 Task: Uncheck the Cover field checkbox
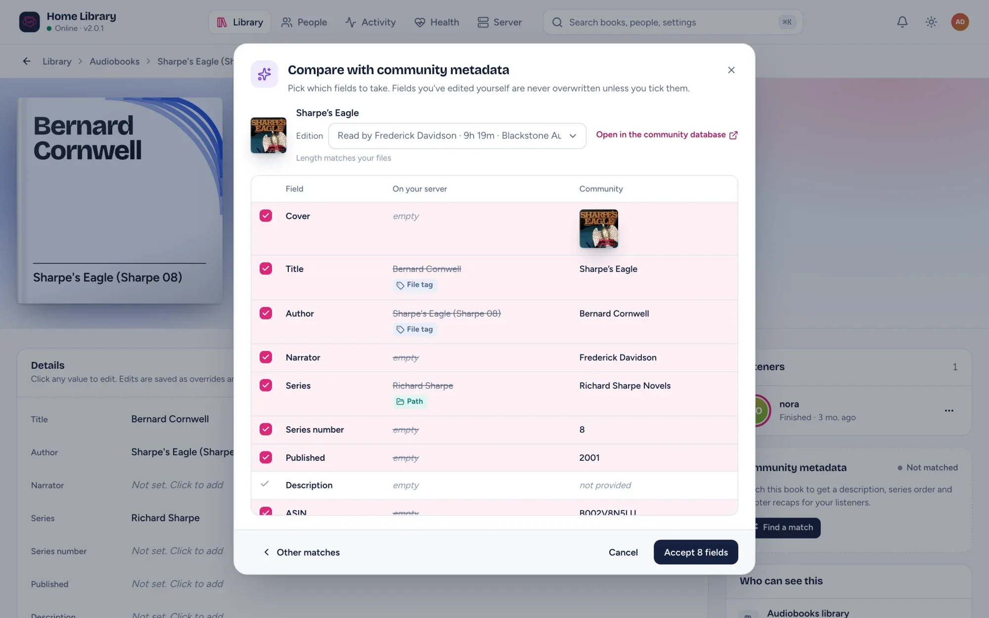click(x=266, y=216)
